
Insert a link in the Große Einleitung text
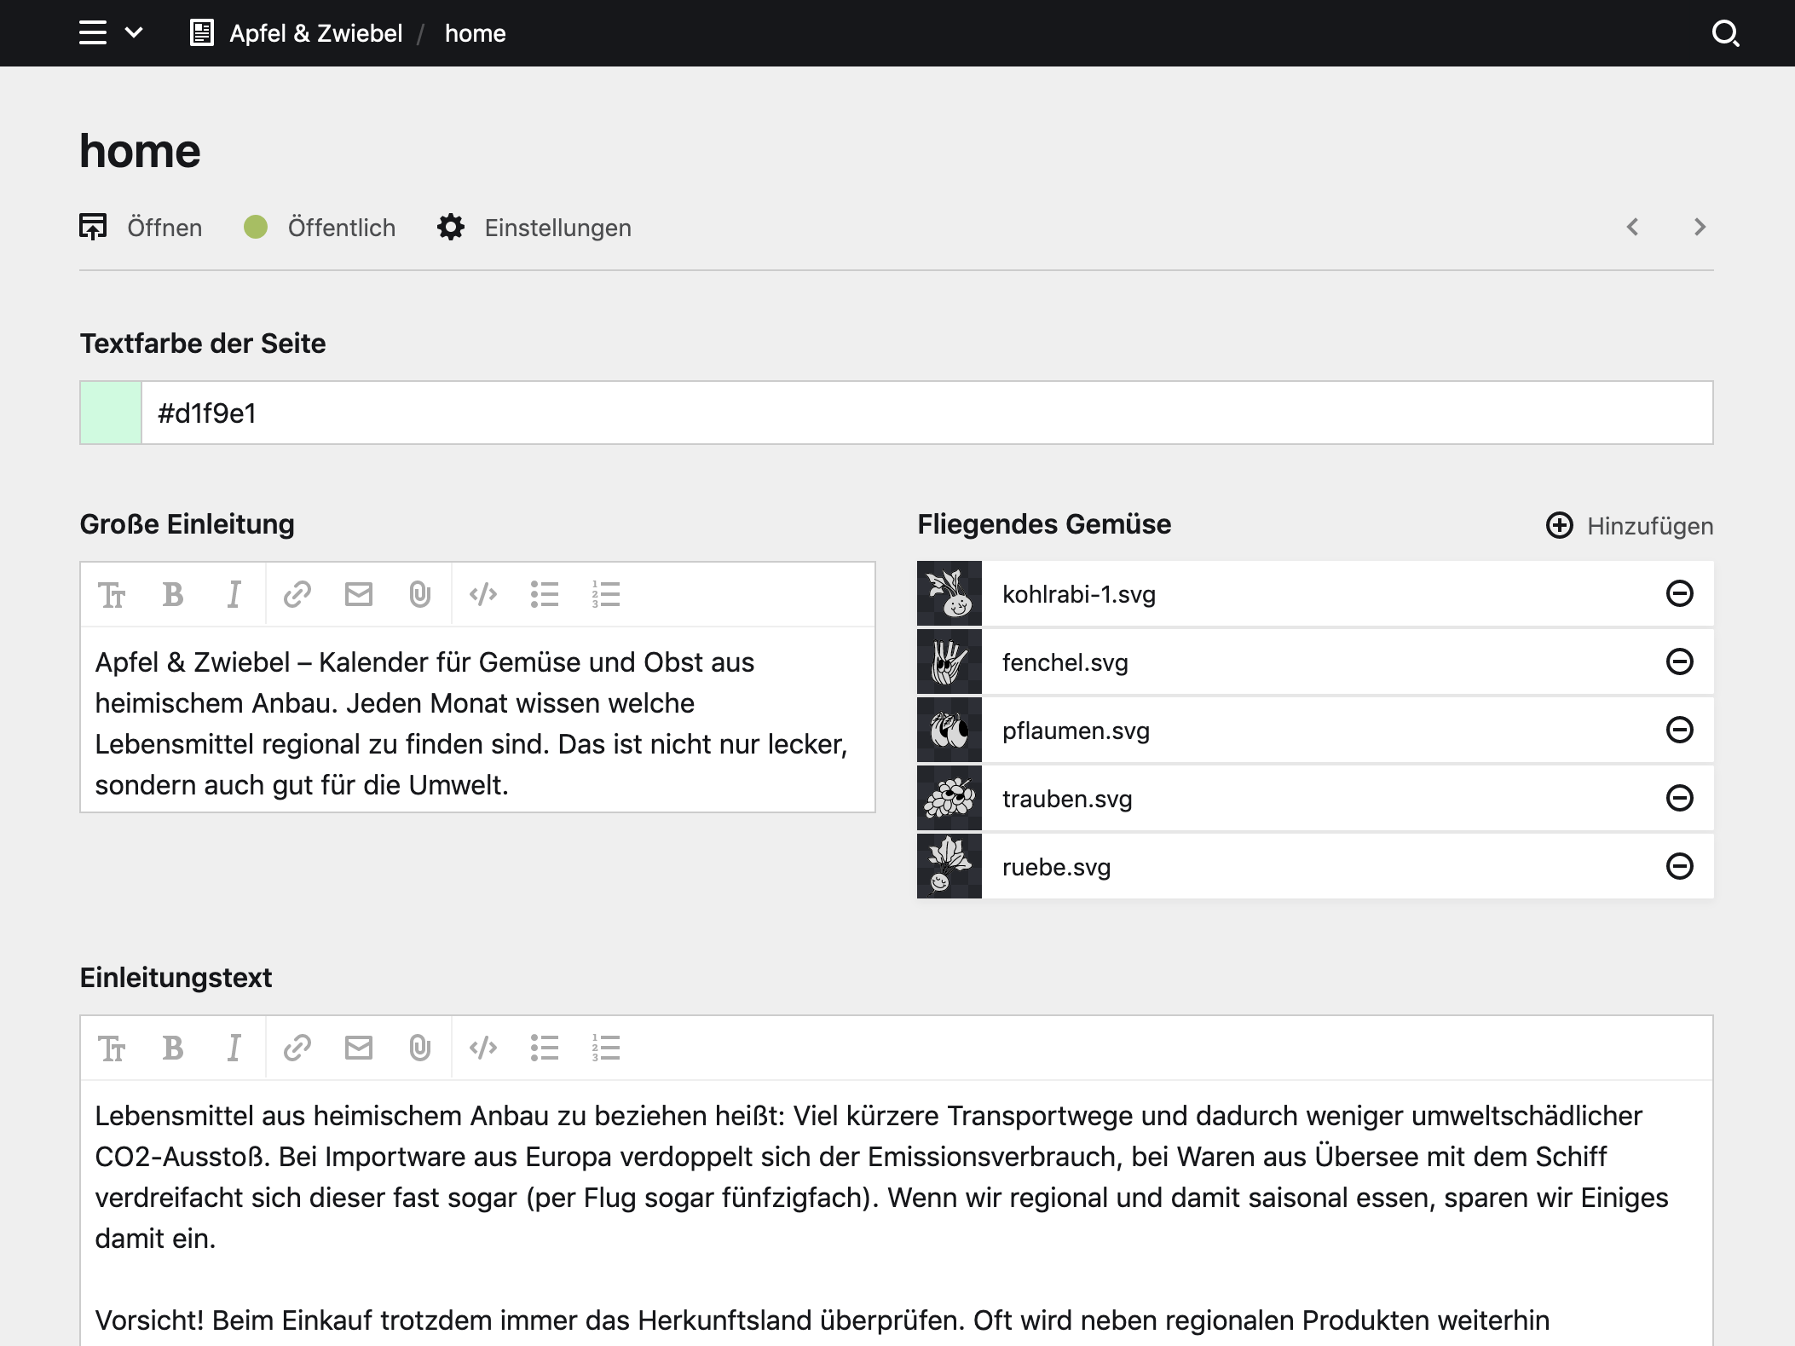tap(296, 594)
